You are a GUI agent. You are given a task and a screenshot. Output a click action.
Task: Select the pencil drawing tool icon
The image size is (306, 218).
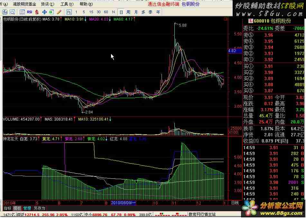point(59,12)
